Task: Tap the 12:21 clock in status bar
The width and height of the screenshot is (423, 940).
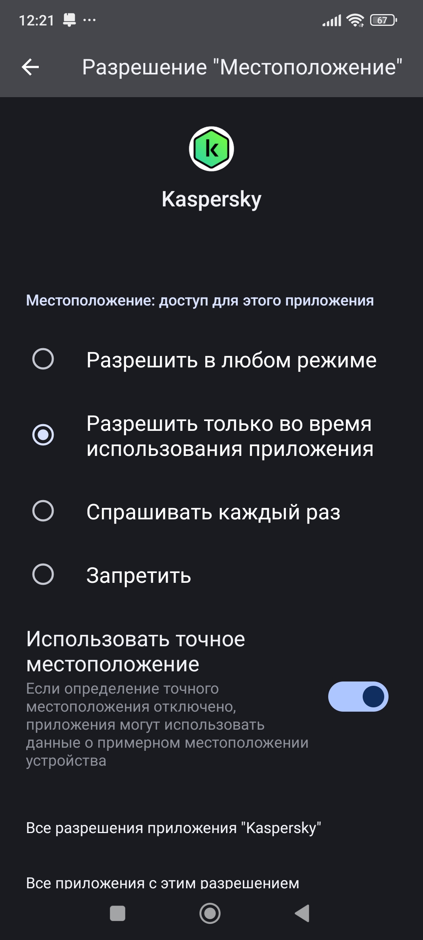Action: coord(36,20)
